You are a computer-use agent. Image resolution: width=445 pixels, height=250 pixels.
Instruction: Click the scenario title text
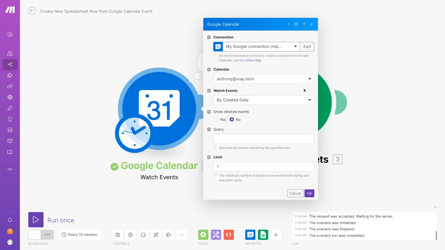point(96,11)
